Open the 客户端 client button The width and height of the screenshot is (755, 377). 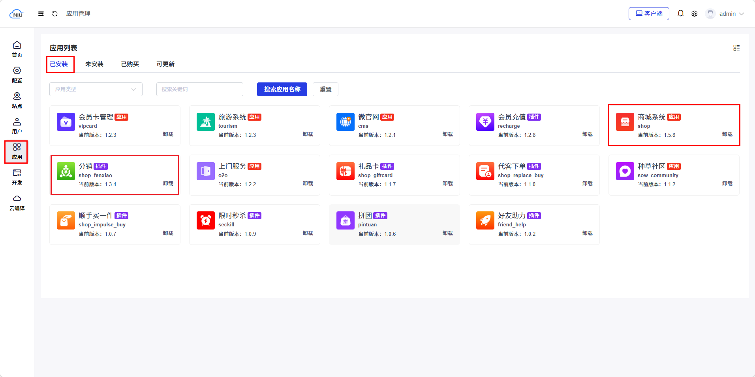click(x=648, y=14)
